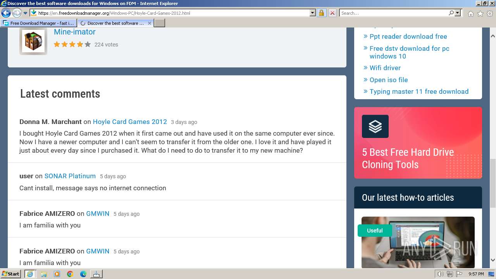This screenshot has height=279, width=496.
Task: Open Hoyle Card Games 2012 comment link
Action: tap(130, 122)
